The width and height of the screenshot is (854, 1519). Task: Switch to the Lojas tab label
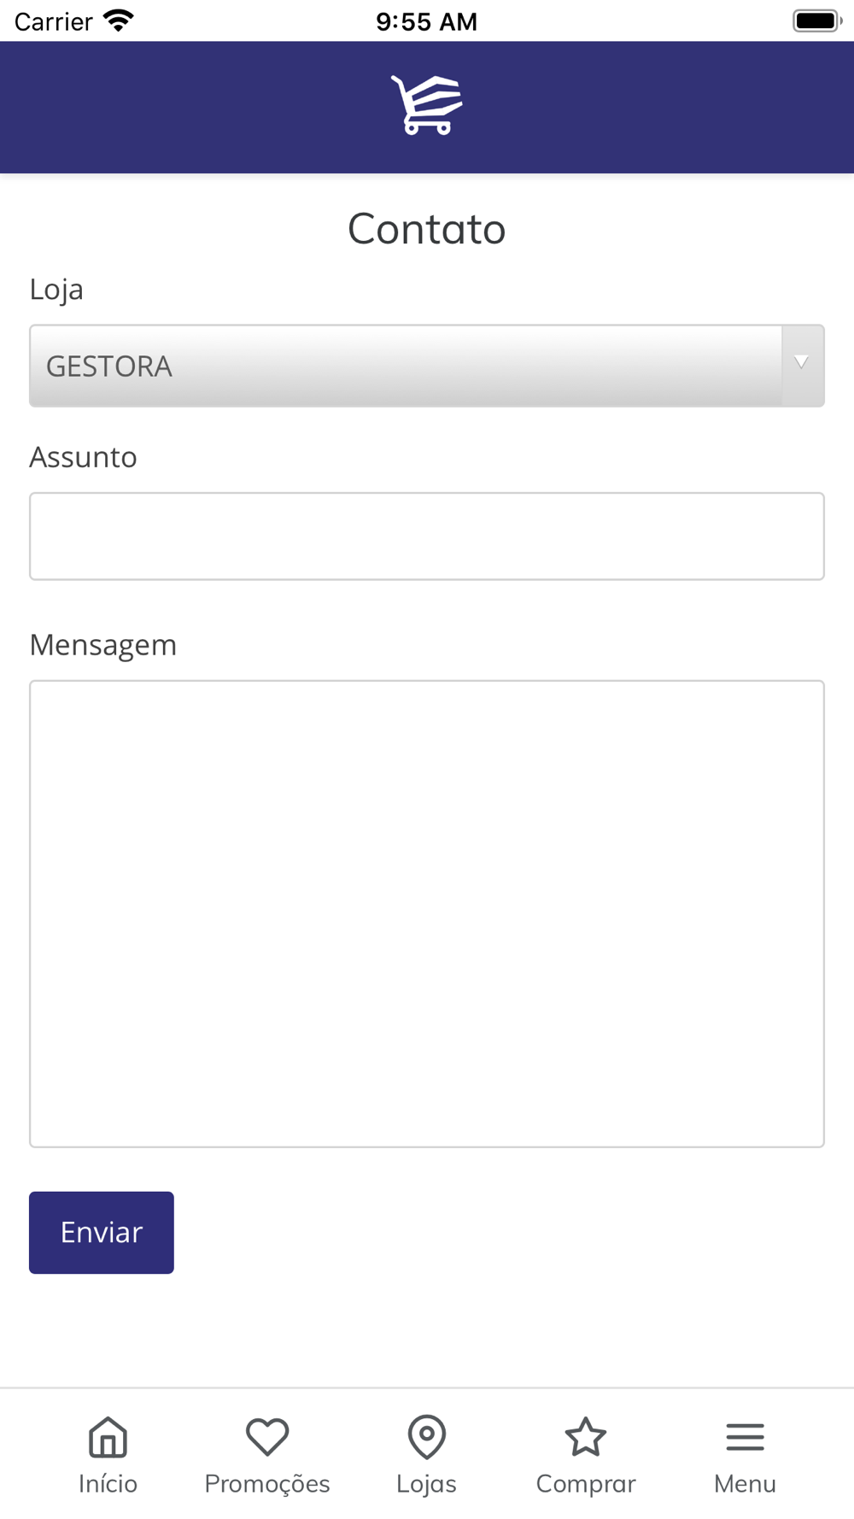pos(427,1484)
